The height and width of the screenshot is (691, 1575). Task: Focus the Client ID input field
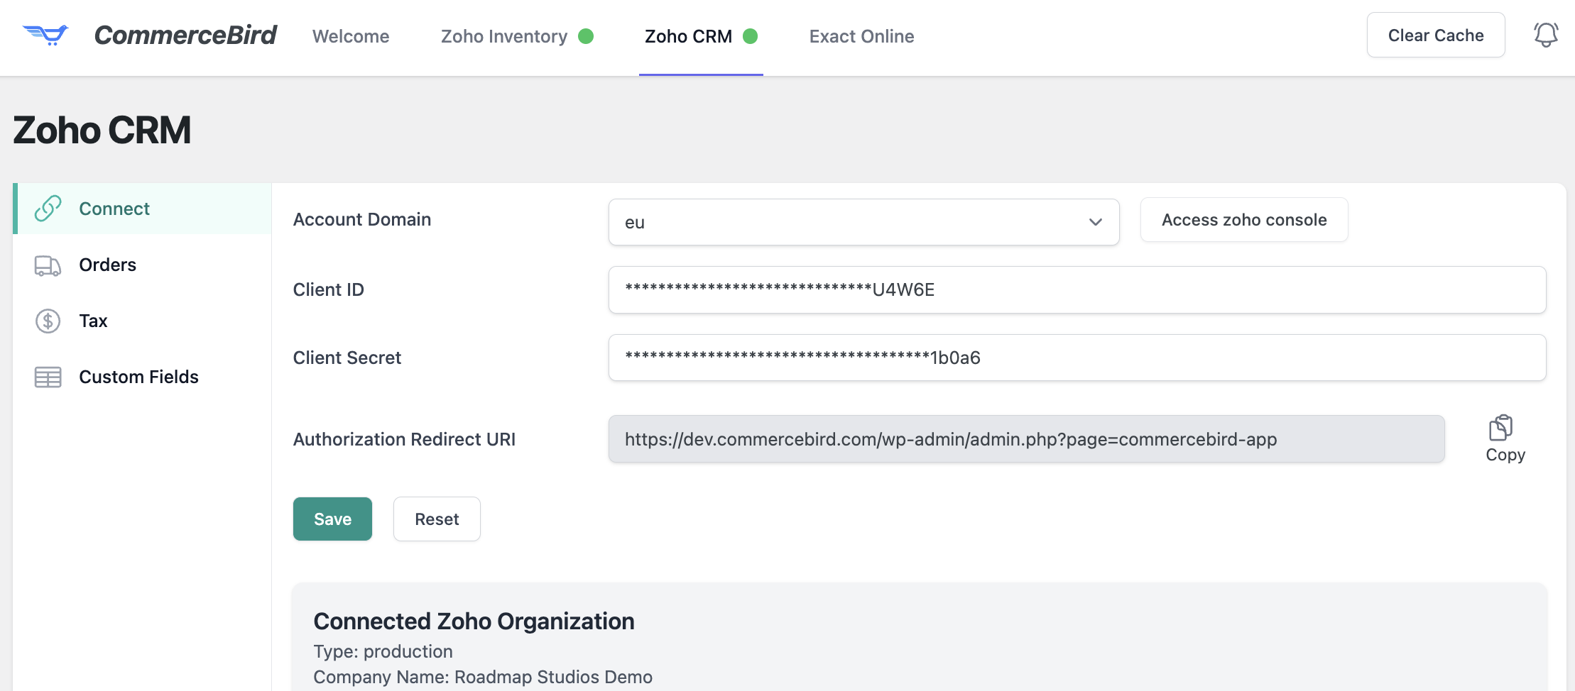pos(1077,289)
